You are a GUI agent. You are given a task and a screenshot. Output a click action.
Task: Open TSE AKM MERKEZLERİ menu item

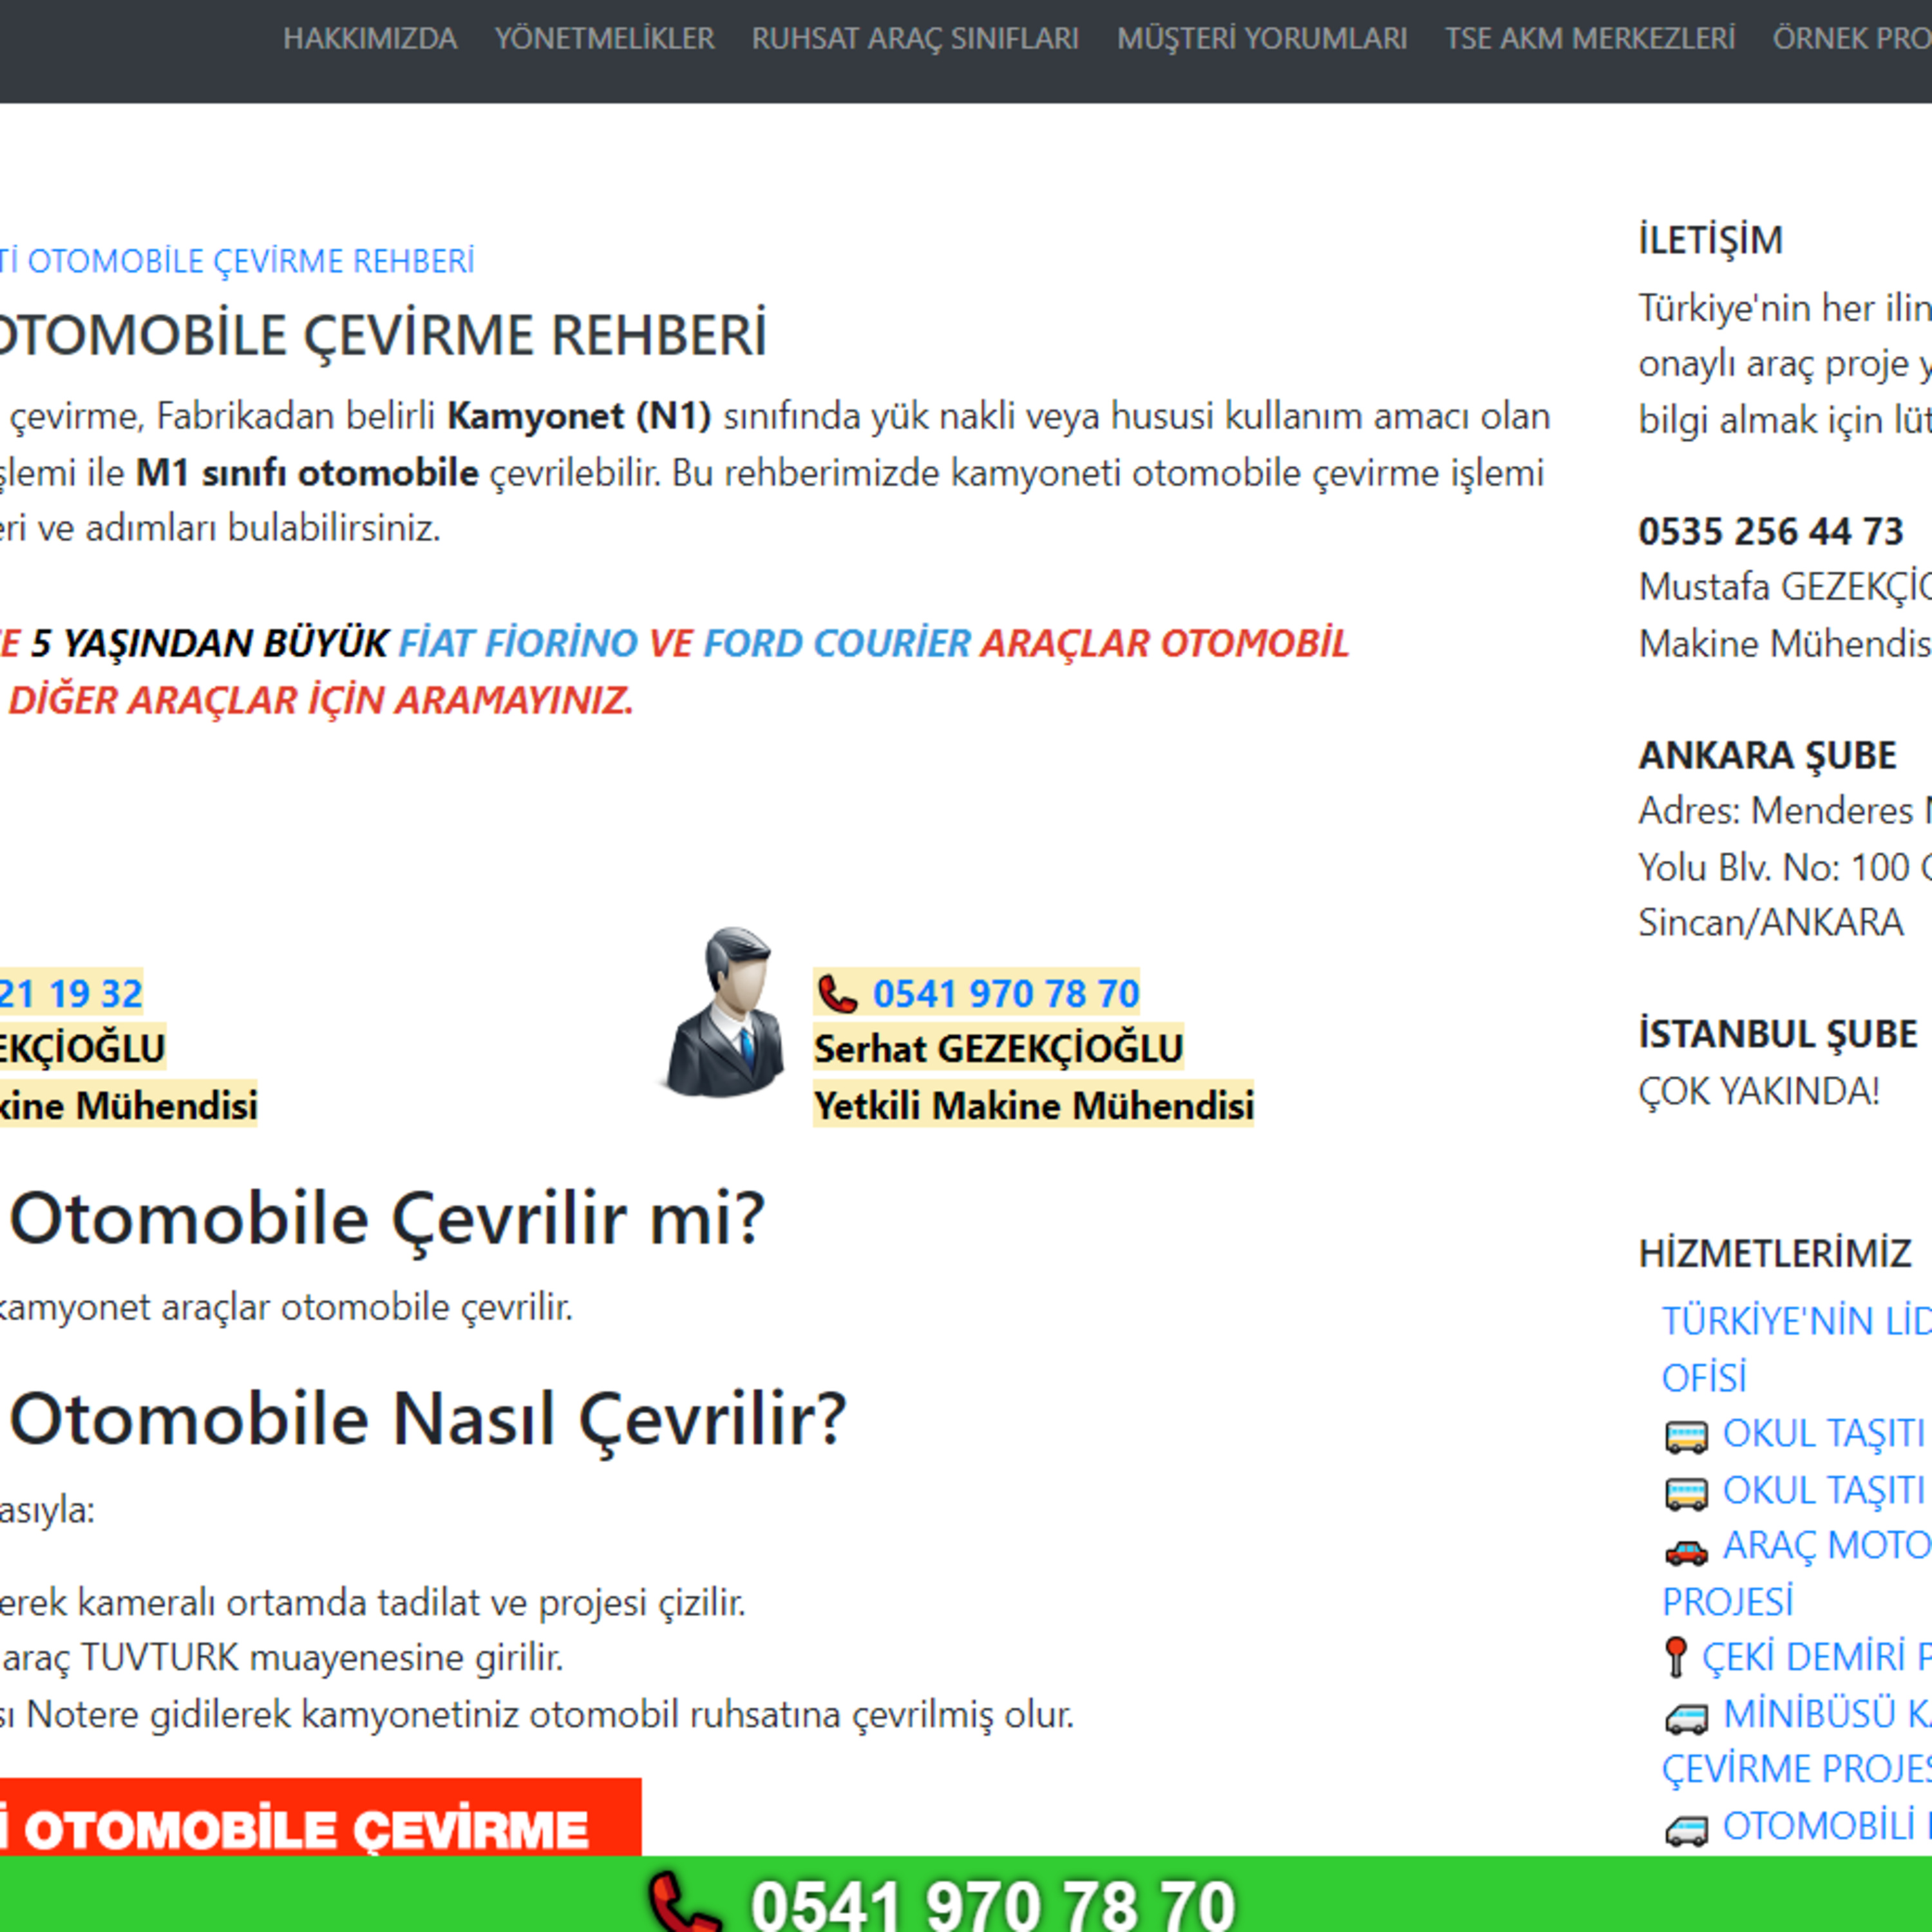click(x=1589, y=39)
